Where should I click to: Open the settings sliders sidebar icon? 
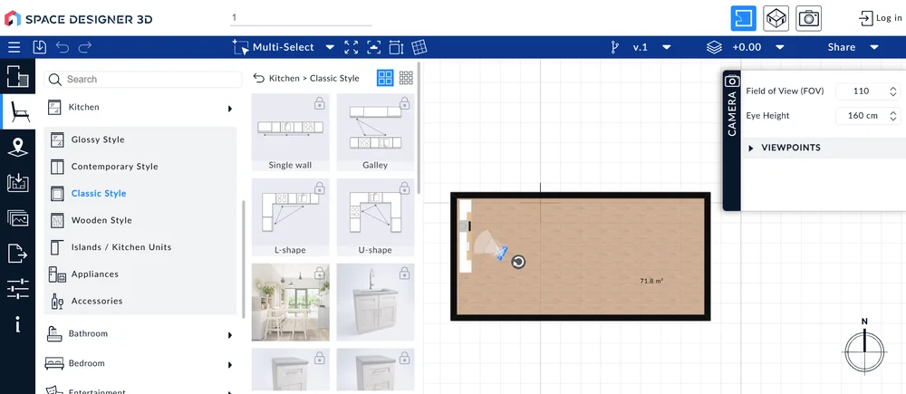17,289
